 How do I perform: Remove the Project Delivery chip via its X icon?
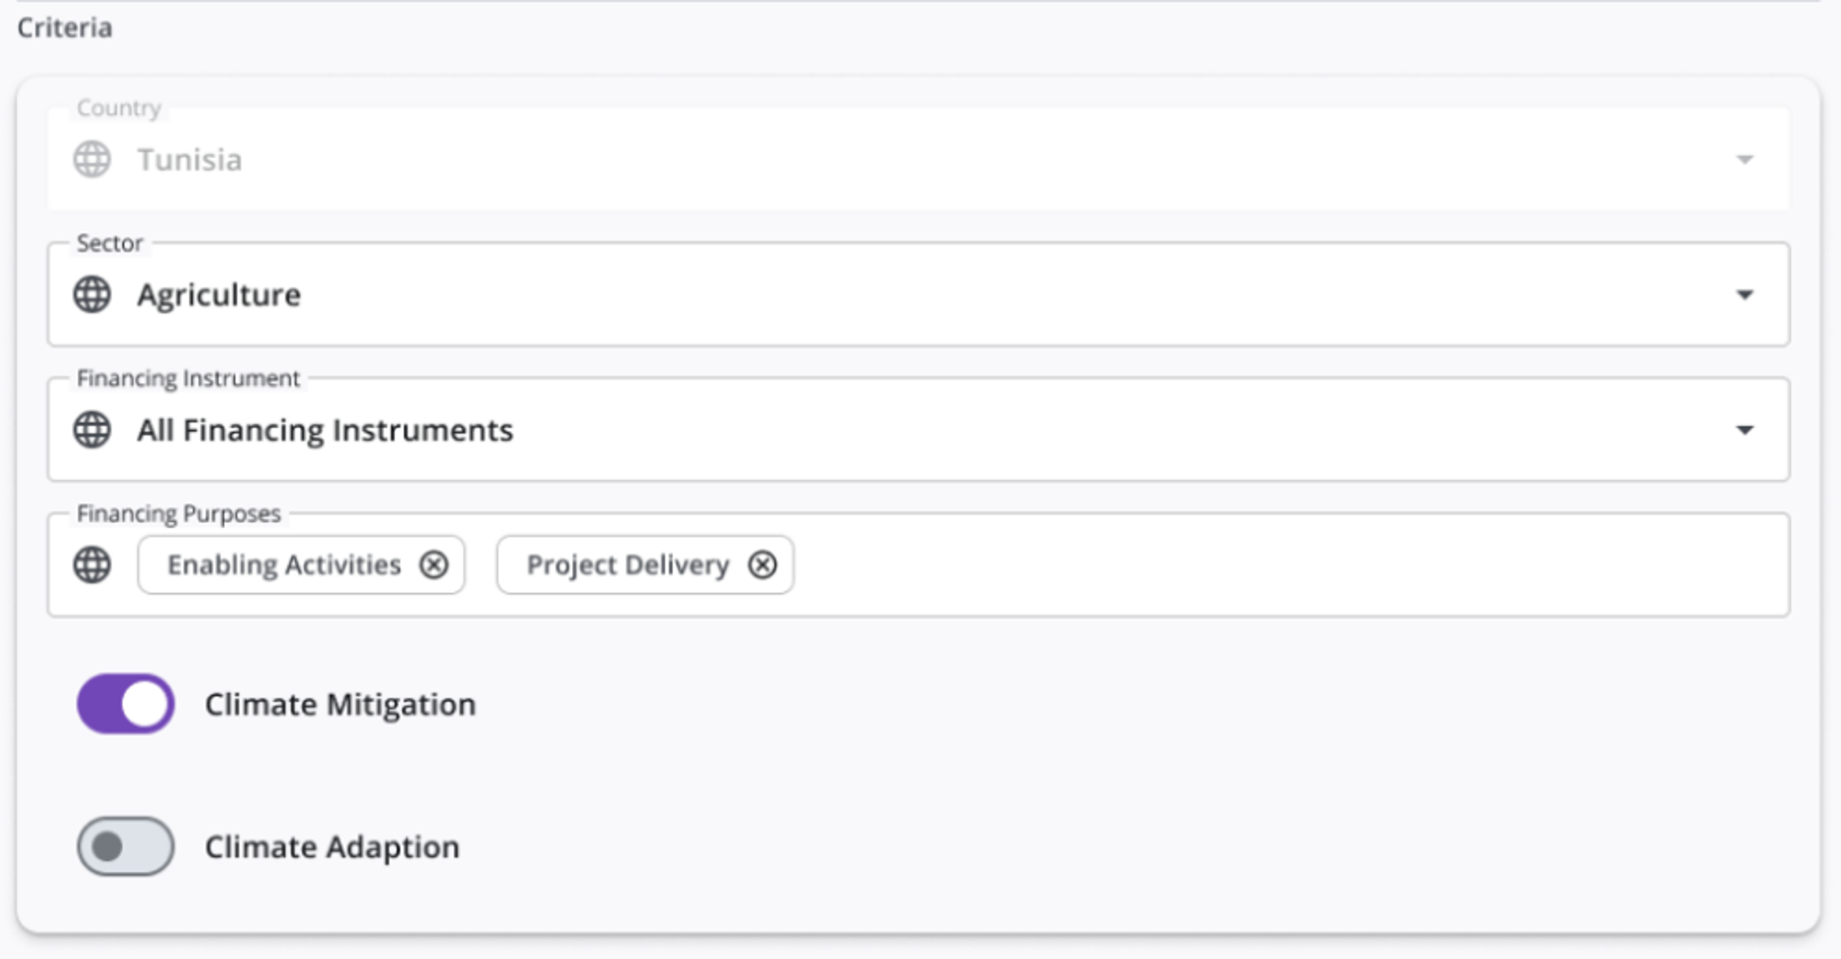tap(762, 565)
